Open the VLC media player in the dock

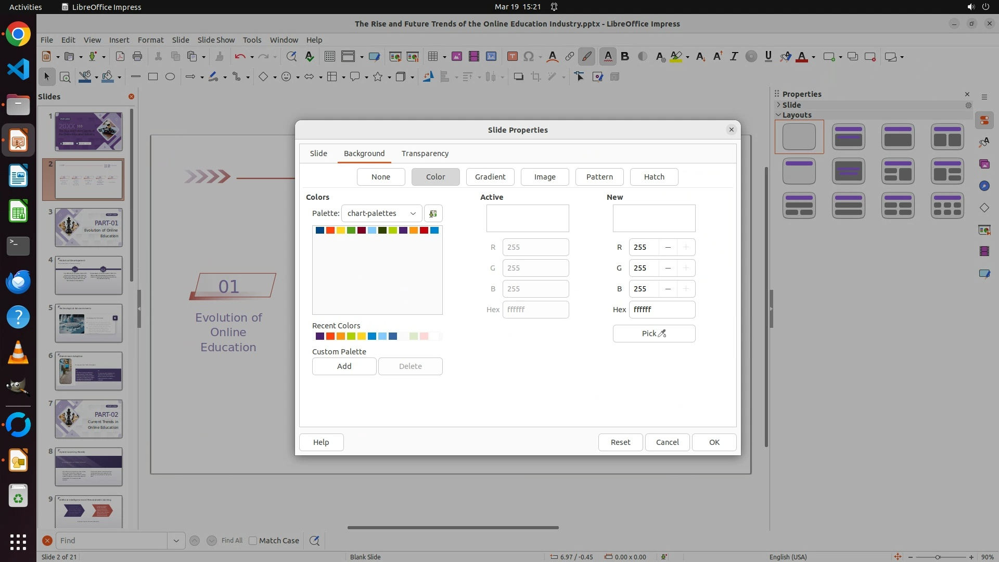click(x=18, y=353)
